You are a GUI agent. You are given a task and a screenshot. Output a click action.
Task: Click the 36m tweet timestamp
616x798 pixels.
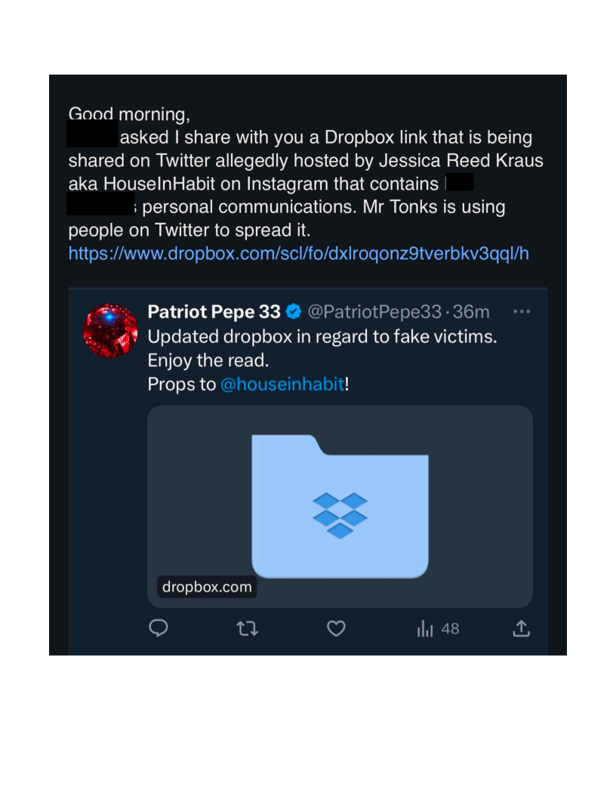click(x=476, y=311)
